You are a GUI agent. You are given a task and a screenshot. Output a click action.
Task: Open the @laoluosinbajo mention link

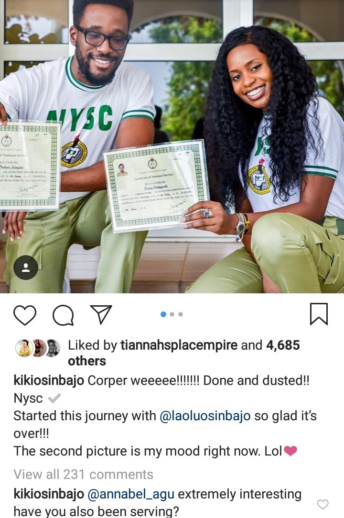pyautogui.click(x=205, y=416)
